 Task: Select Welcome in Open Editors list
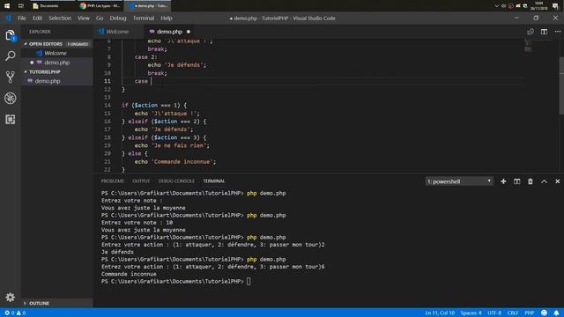[56, 53]
